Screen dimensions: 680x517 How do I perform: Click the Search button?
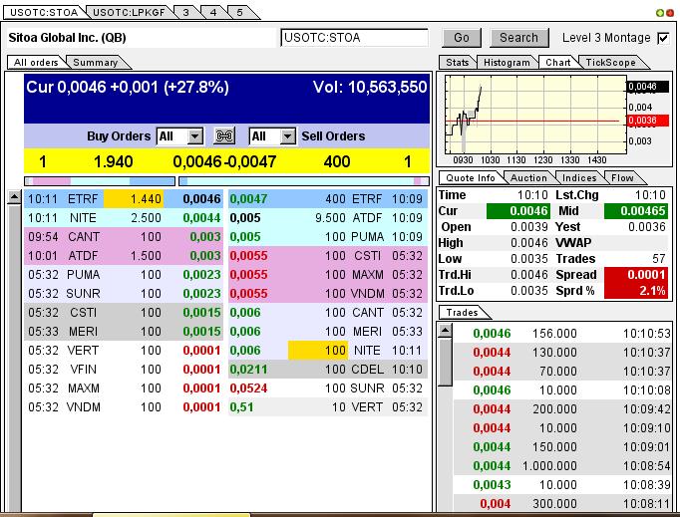518,38
